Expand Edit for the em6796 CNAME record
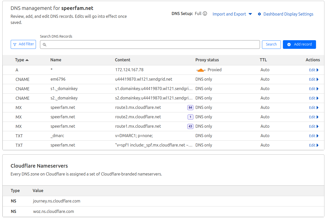This screenshot has height=219, width=328. coord(314,79)
